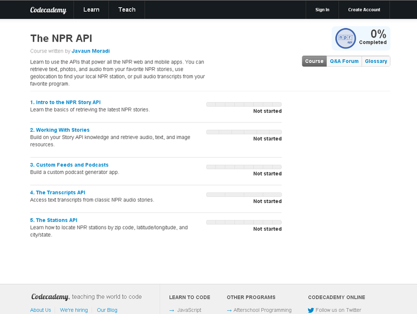Open The Stations API section
The image size is (417, 314).
click(x=54, y=220)
